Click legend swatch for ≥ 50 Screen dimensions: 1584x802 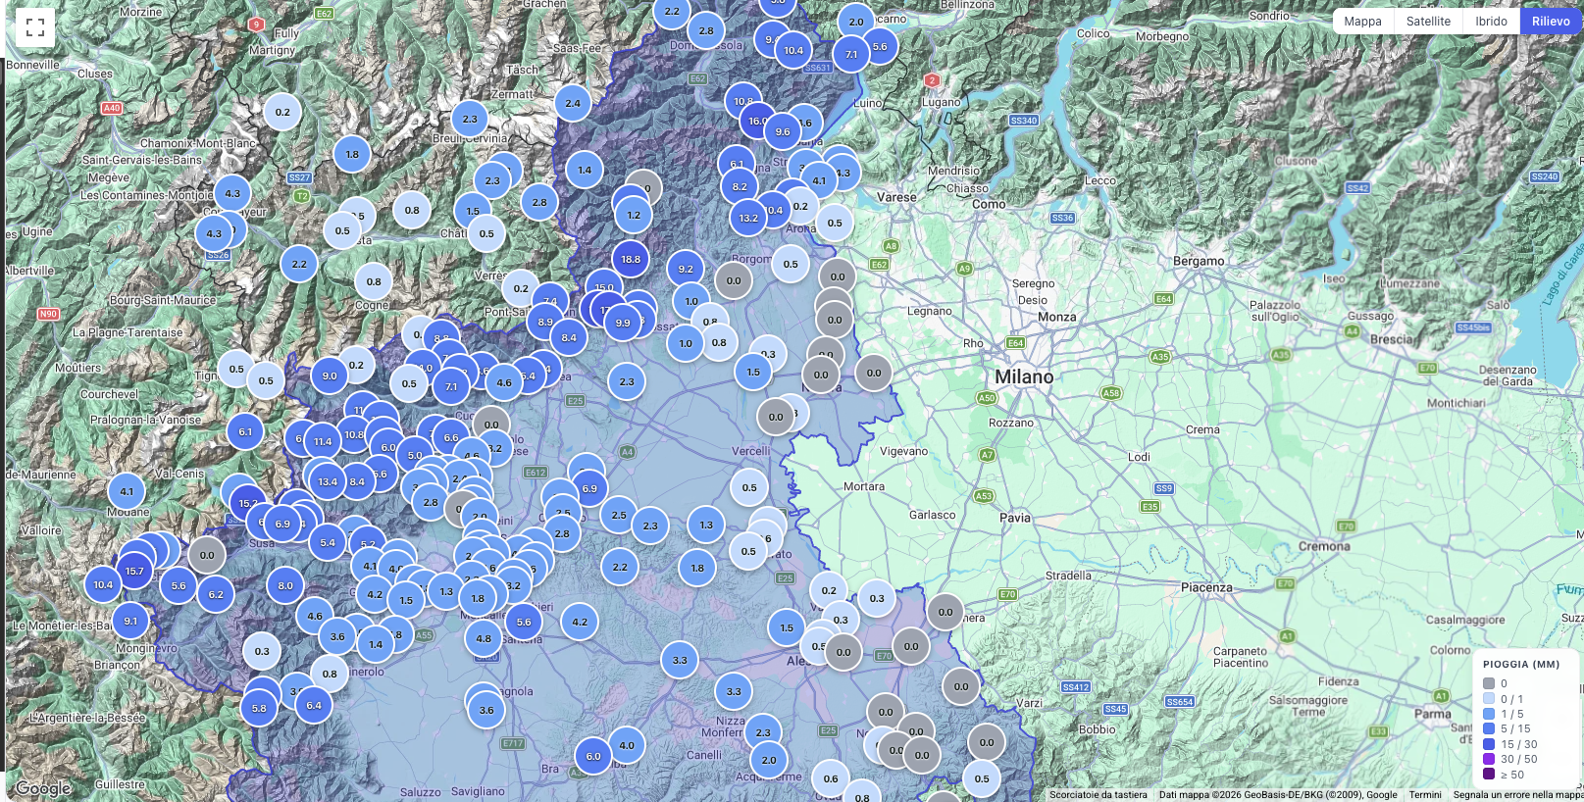tap(1489, 775)
